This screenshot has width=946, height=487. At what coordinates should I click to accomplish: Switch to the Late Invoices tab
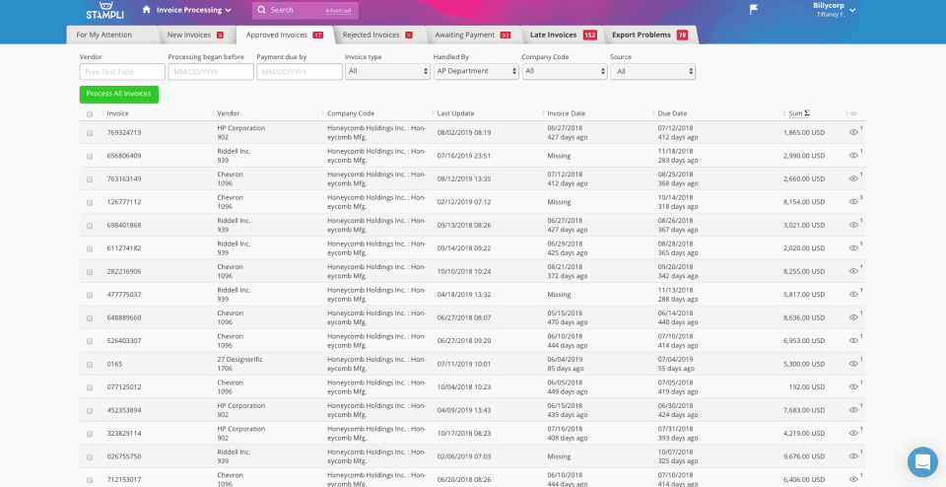[563, 35]
